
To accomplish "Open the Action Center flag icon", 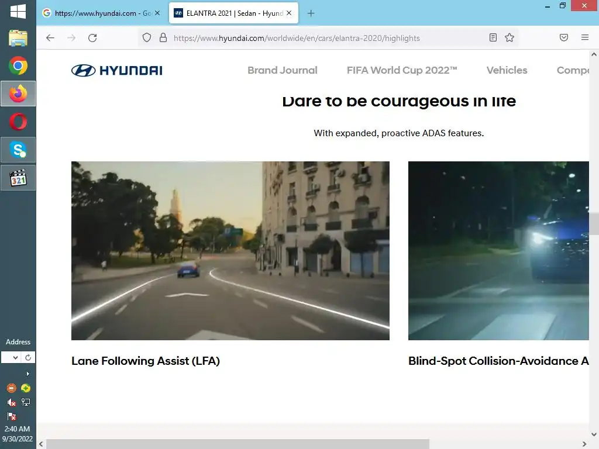I will click(12, 416).
